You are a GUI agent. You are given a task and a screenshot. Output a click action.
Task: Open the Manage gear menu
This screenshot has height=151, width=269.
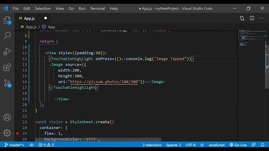[x=7, y=133]
